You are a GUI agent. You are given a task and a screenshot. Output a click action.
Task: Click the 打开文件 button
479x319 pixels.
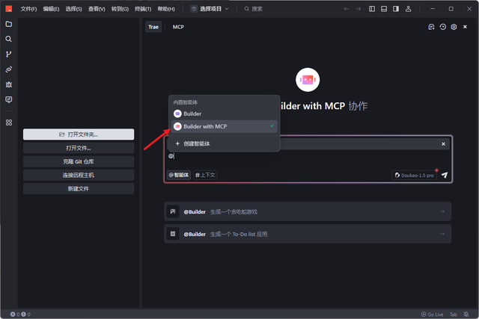tap(79, 148)
